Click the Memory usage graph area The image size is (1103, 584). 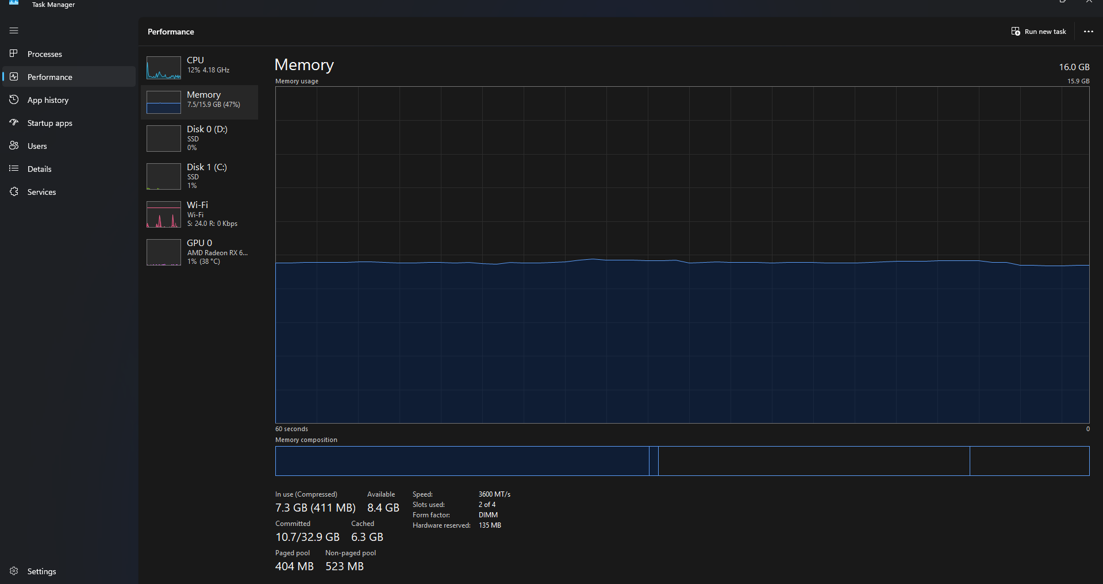682,255
